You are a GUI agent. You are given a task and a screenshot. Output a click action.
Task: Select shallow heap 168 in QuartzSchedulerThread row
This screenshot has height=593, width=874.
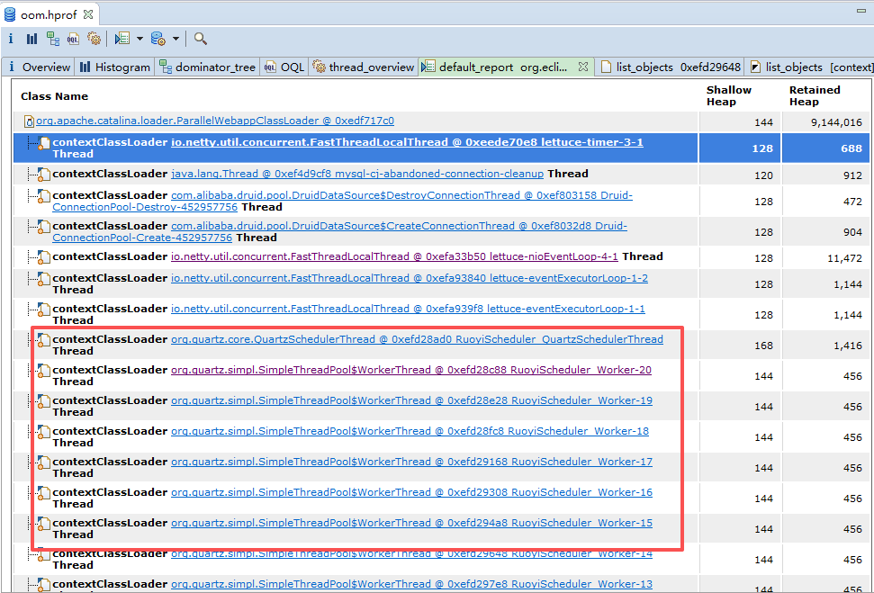[x=763, y=346]
